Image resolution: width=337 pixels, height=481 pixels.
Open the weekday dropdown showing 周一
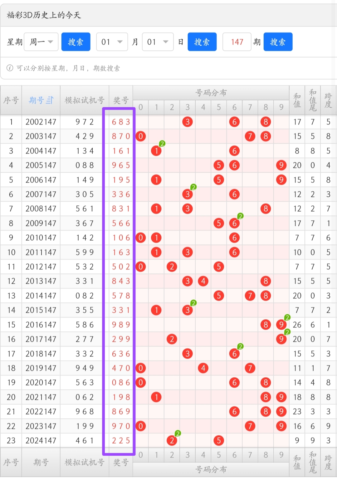pos(41,42)
